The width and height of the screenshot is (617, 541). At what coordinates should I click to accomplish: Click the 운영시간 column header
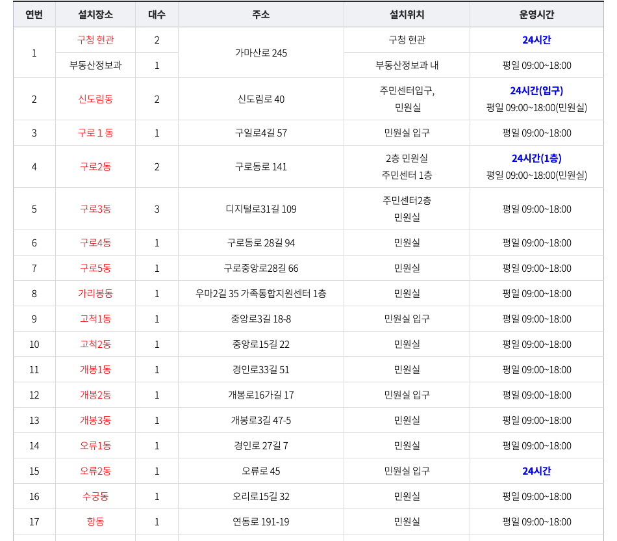pyautogui.click(x=536, y=14)
